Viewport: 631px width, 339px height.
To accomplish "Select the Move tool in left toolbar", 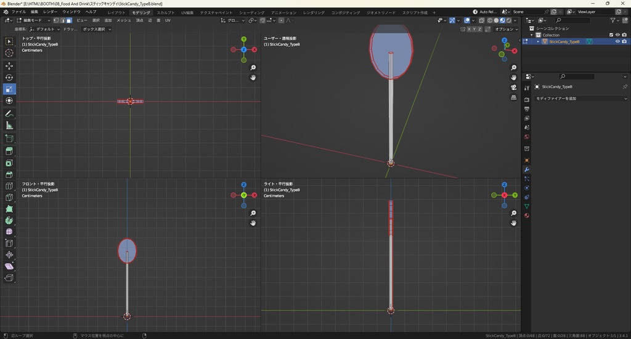I will (9, 66).
